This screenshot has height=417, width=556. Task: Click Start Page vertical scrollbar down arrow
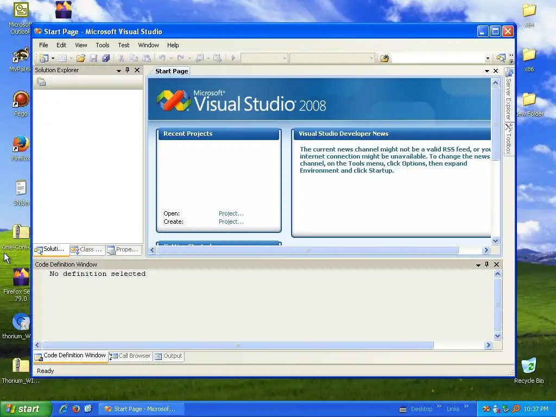[495, 241]
